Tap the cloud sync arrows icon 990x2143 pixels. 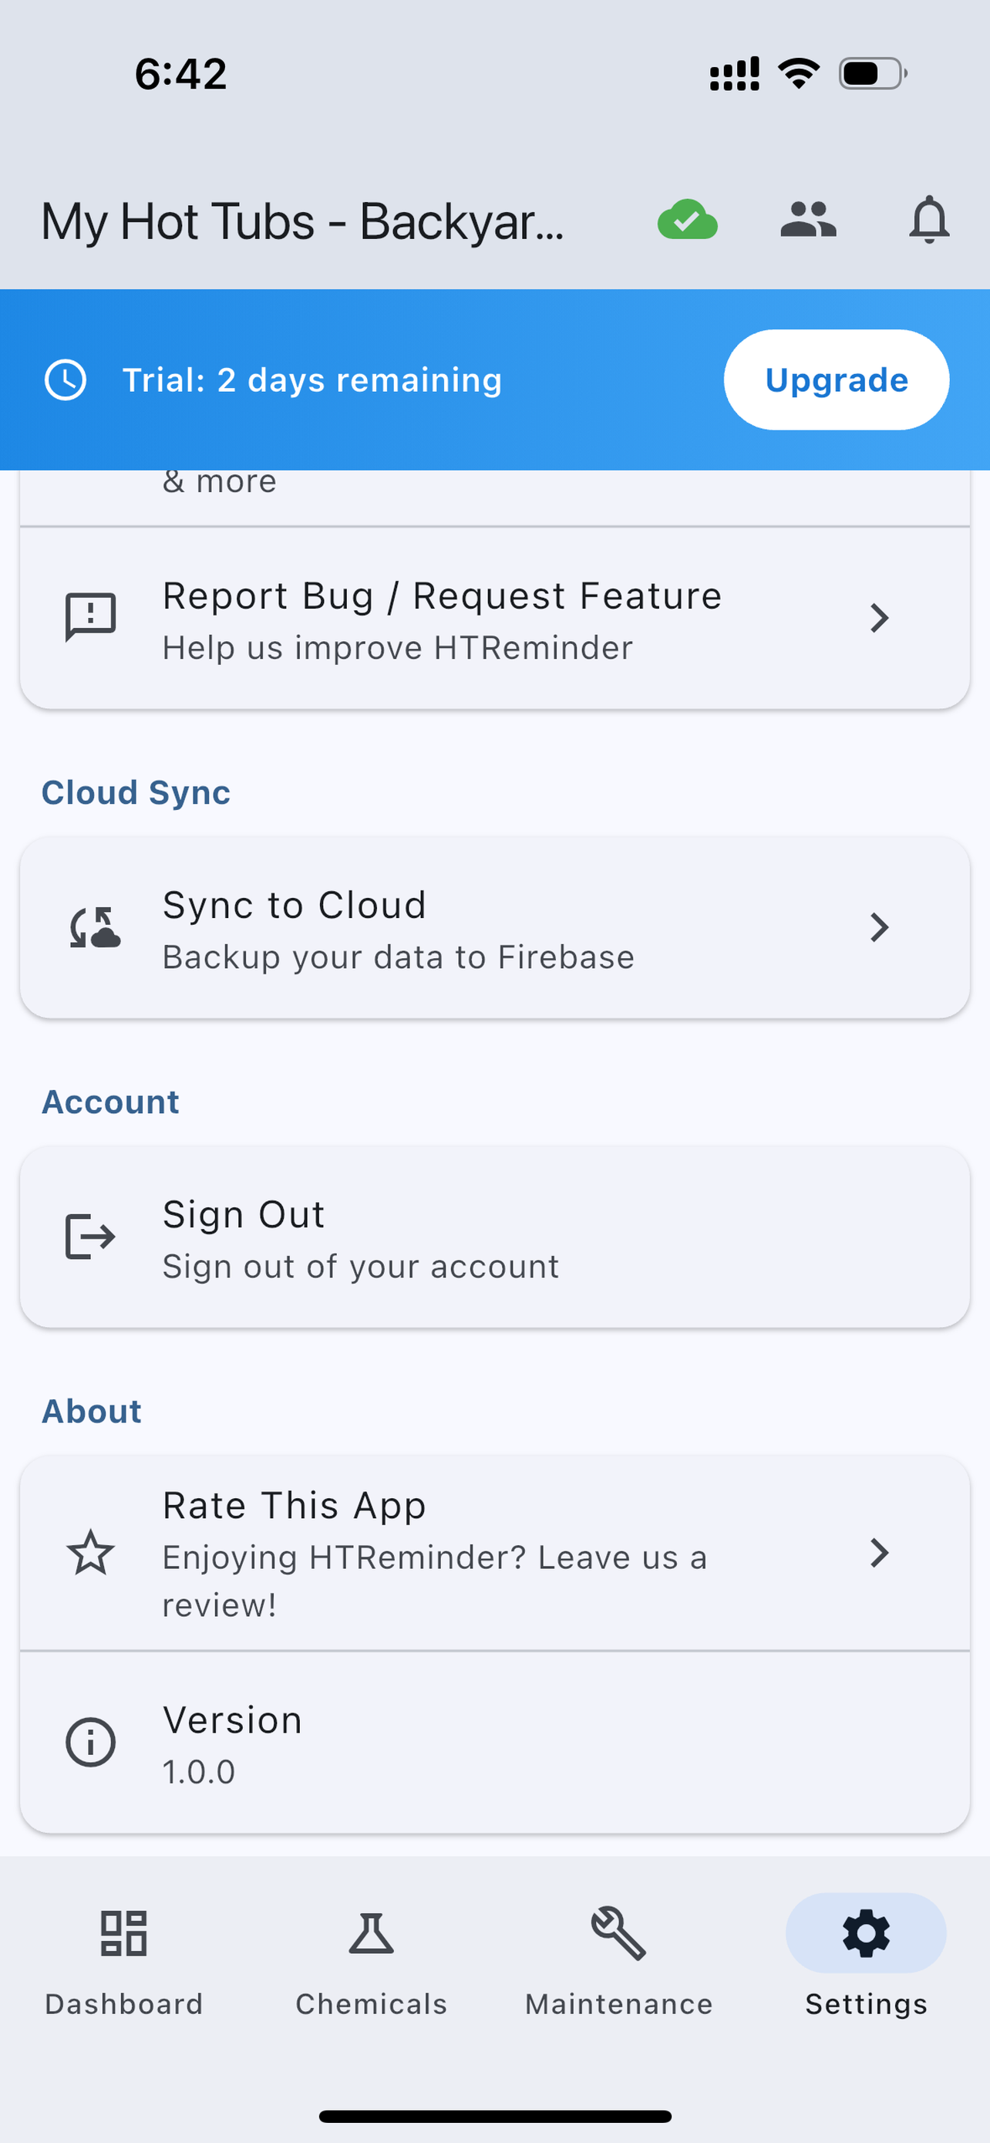[94, 927]
